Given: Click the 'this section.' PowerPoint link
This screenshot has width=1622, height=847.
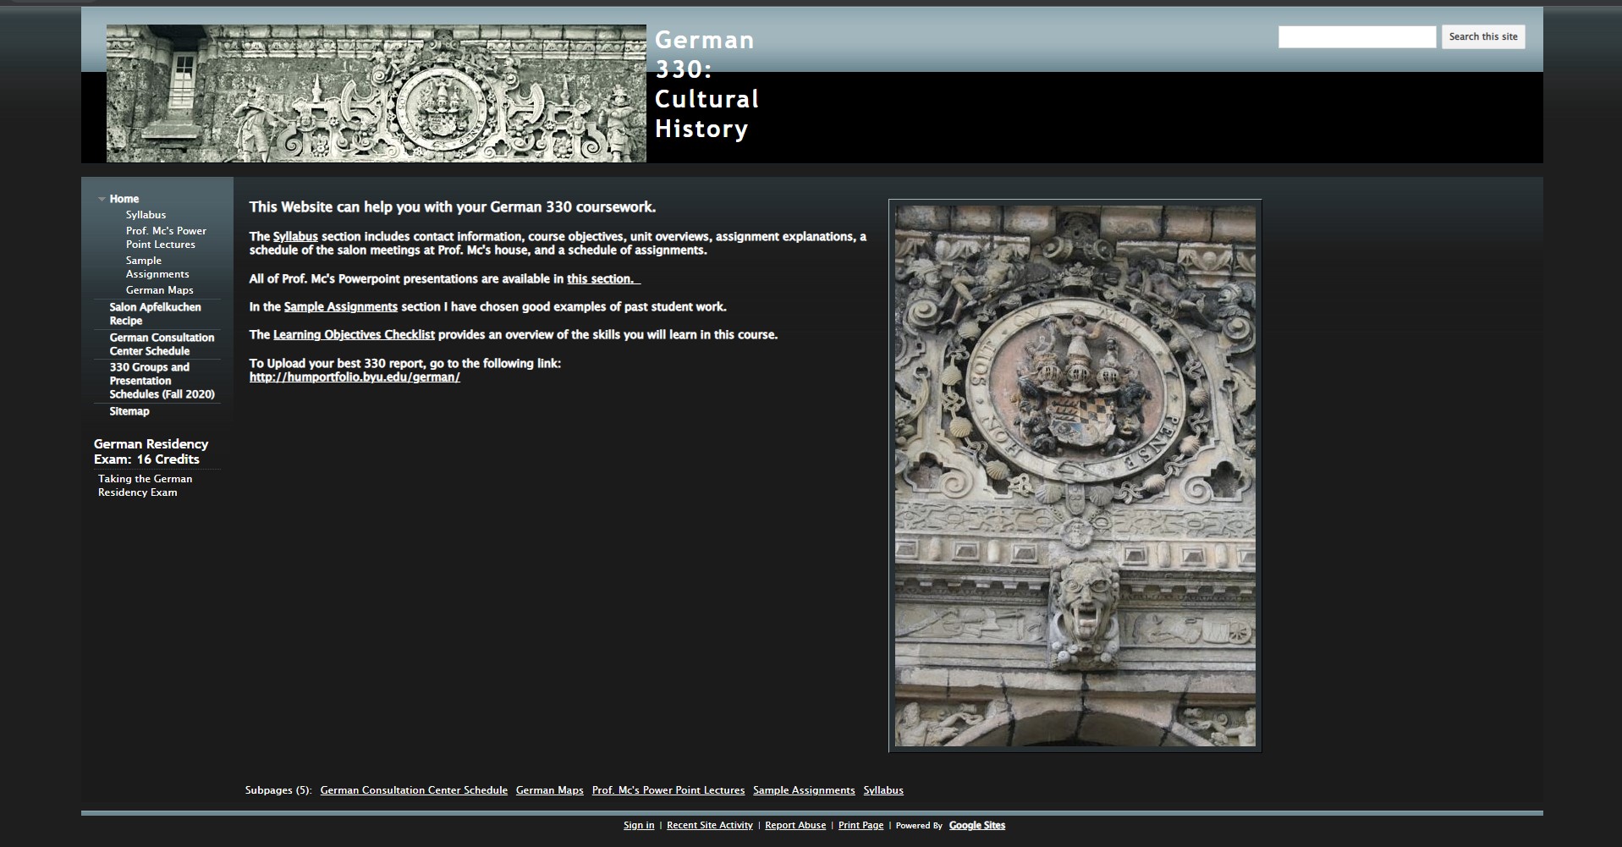Looking at the screenshot, I should point(602,279).
